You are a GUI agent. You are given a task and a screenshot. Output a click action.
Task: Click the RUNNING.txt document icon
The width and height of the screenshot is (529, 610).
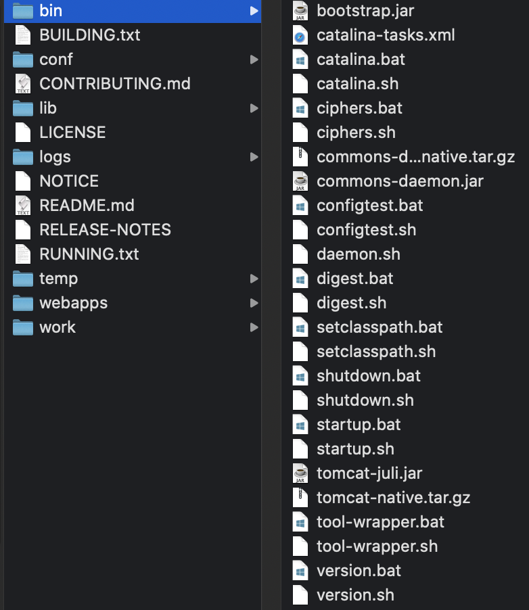(x=23, y=254)
